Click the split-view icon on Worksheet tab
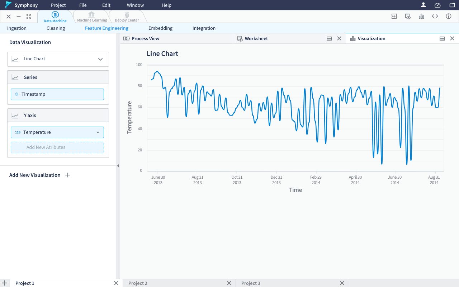459x287 pixels. tap(329, 38)
